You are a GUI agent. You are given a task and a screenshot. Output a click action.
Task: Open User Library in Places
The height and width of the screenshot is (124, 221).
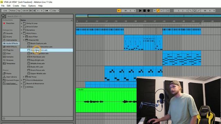coord(11,77)
